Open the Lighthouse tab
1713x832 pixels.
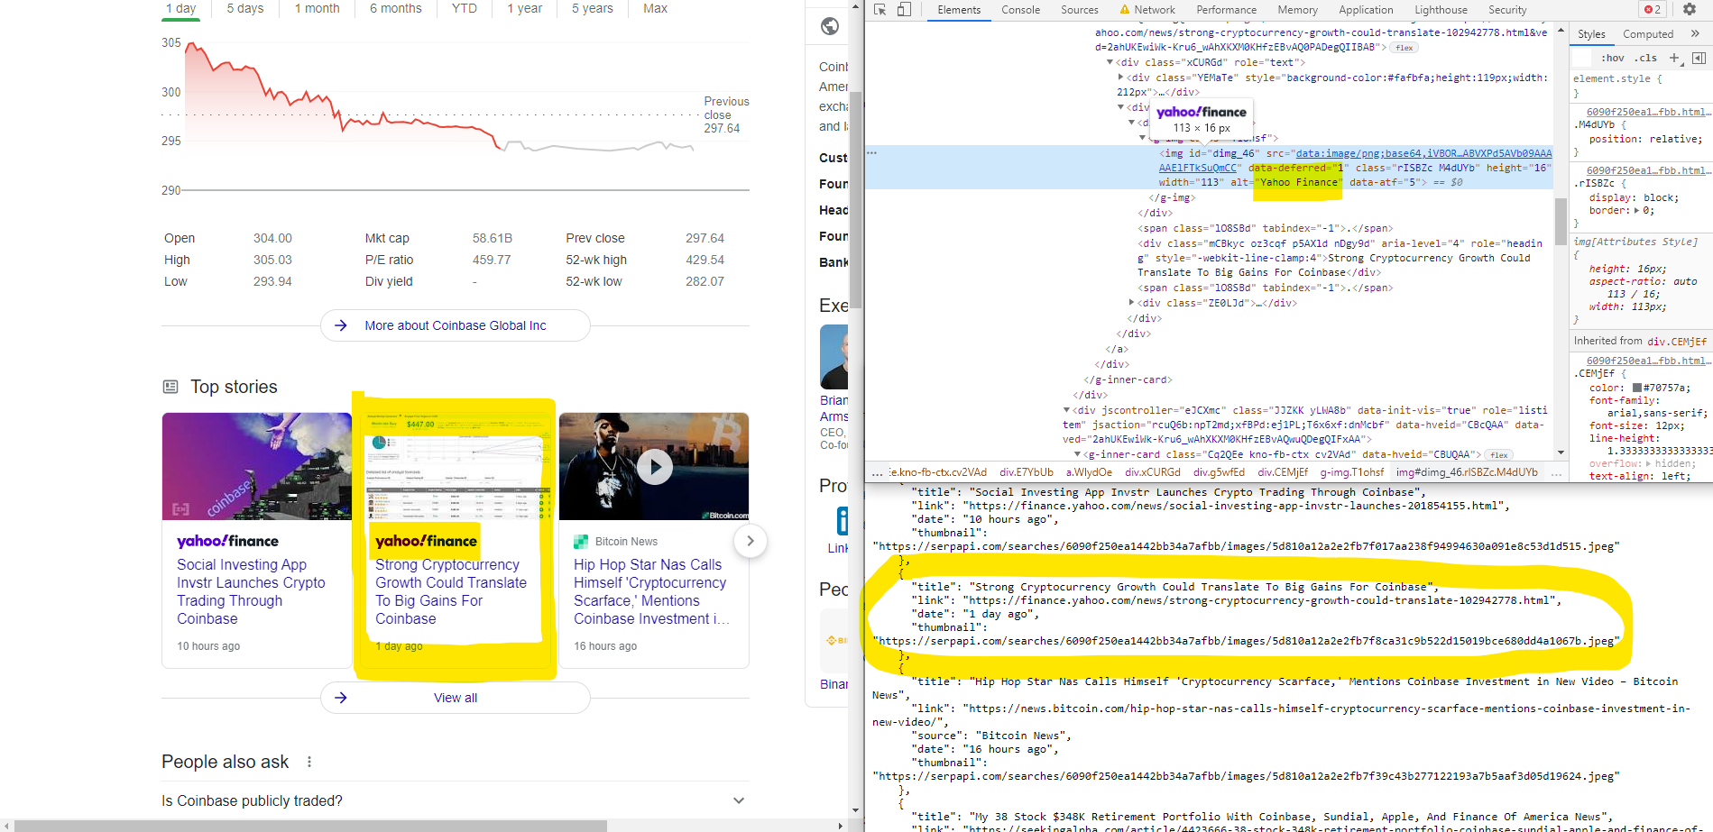click(1441, 10)
